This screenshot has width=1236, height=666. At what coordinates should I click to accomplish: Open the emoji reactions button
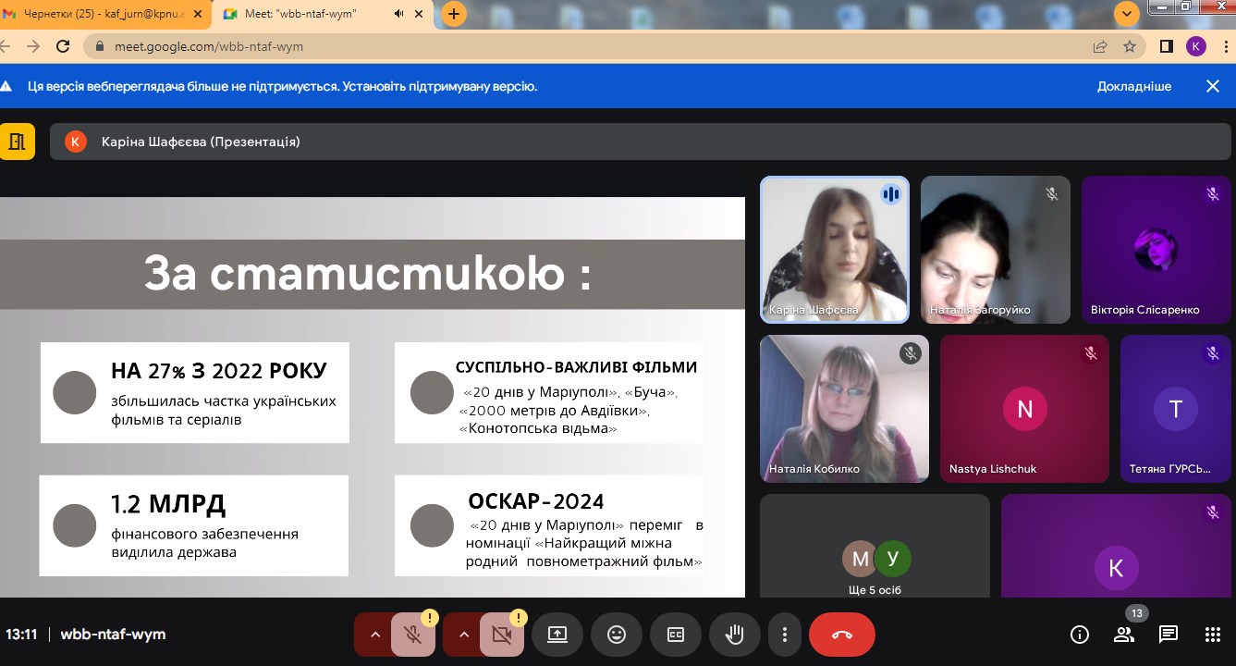point(616,635)
